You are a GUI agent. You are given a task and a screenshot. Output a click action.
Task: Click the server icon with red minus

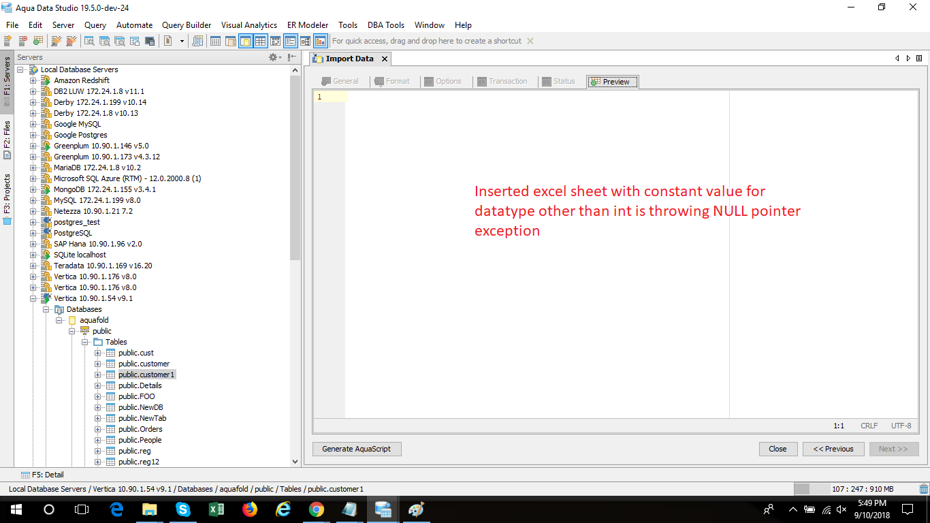23,42
